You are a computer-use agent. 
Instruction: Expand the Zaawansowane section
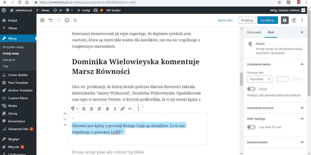tap(302, 142)
